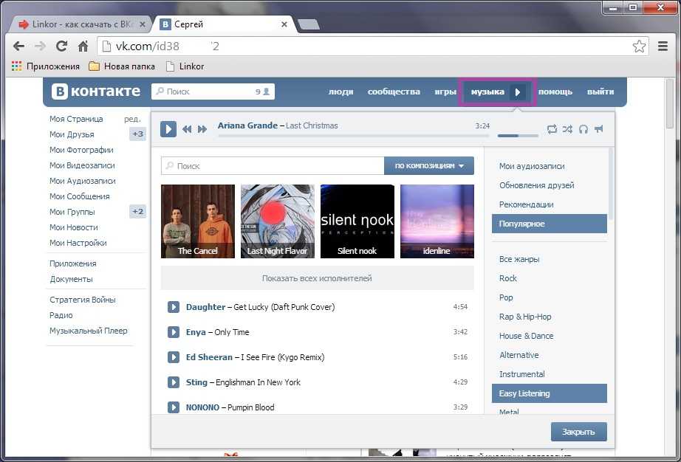Skip to the previous track
Screen dimensions: 681x462
(x=187, y=129)
